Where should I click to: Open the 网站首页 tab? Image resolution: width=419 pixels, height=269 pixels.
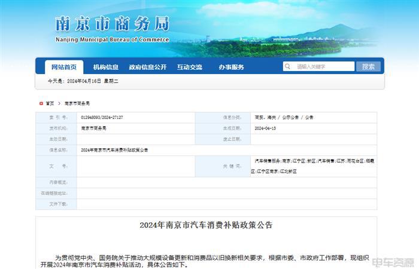(x=63, y=67)
